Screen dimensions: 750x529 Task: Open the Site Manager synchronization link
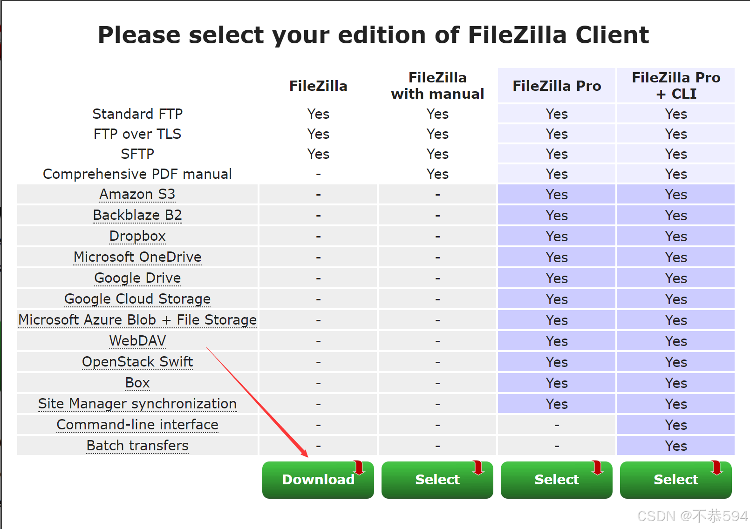[137, 403]
